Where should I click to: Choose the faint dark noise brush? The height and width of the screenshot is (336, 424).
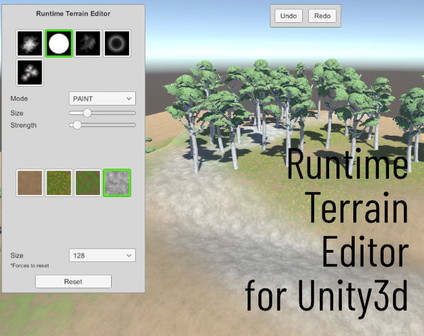pos(88,44)
